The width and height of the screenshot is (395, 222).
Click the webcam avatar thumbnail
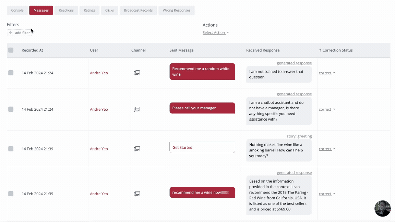[382, 208]
